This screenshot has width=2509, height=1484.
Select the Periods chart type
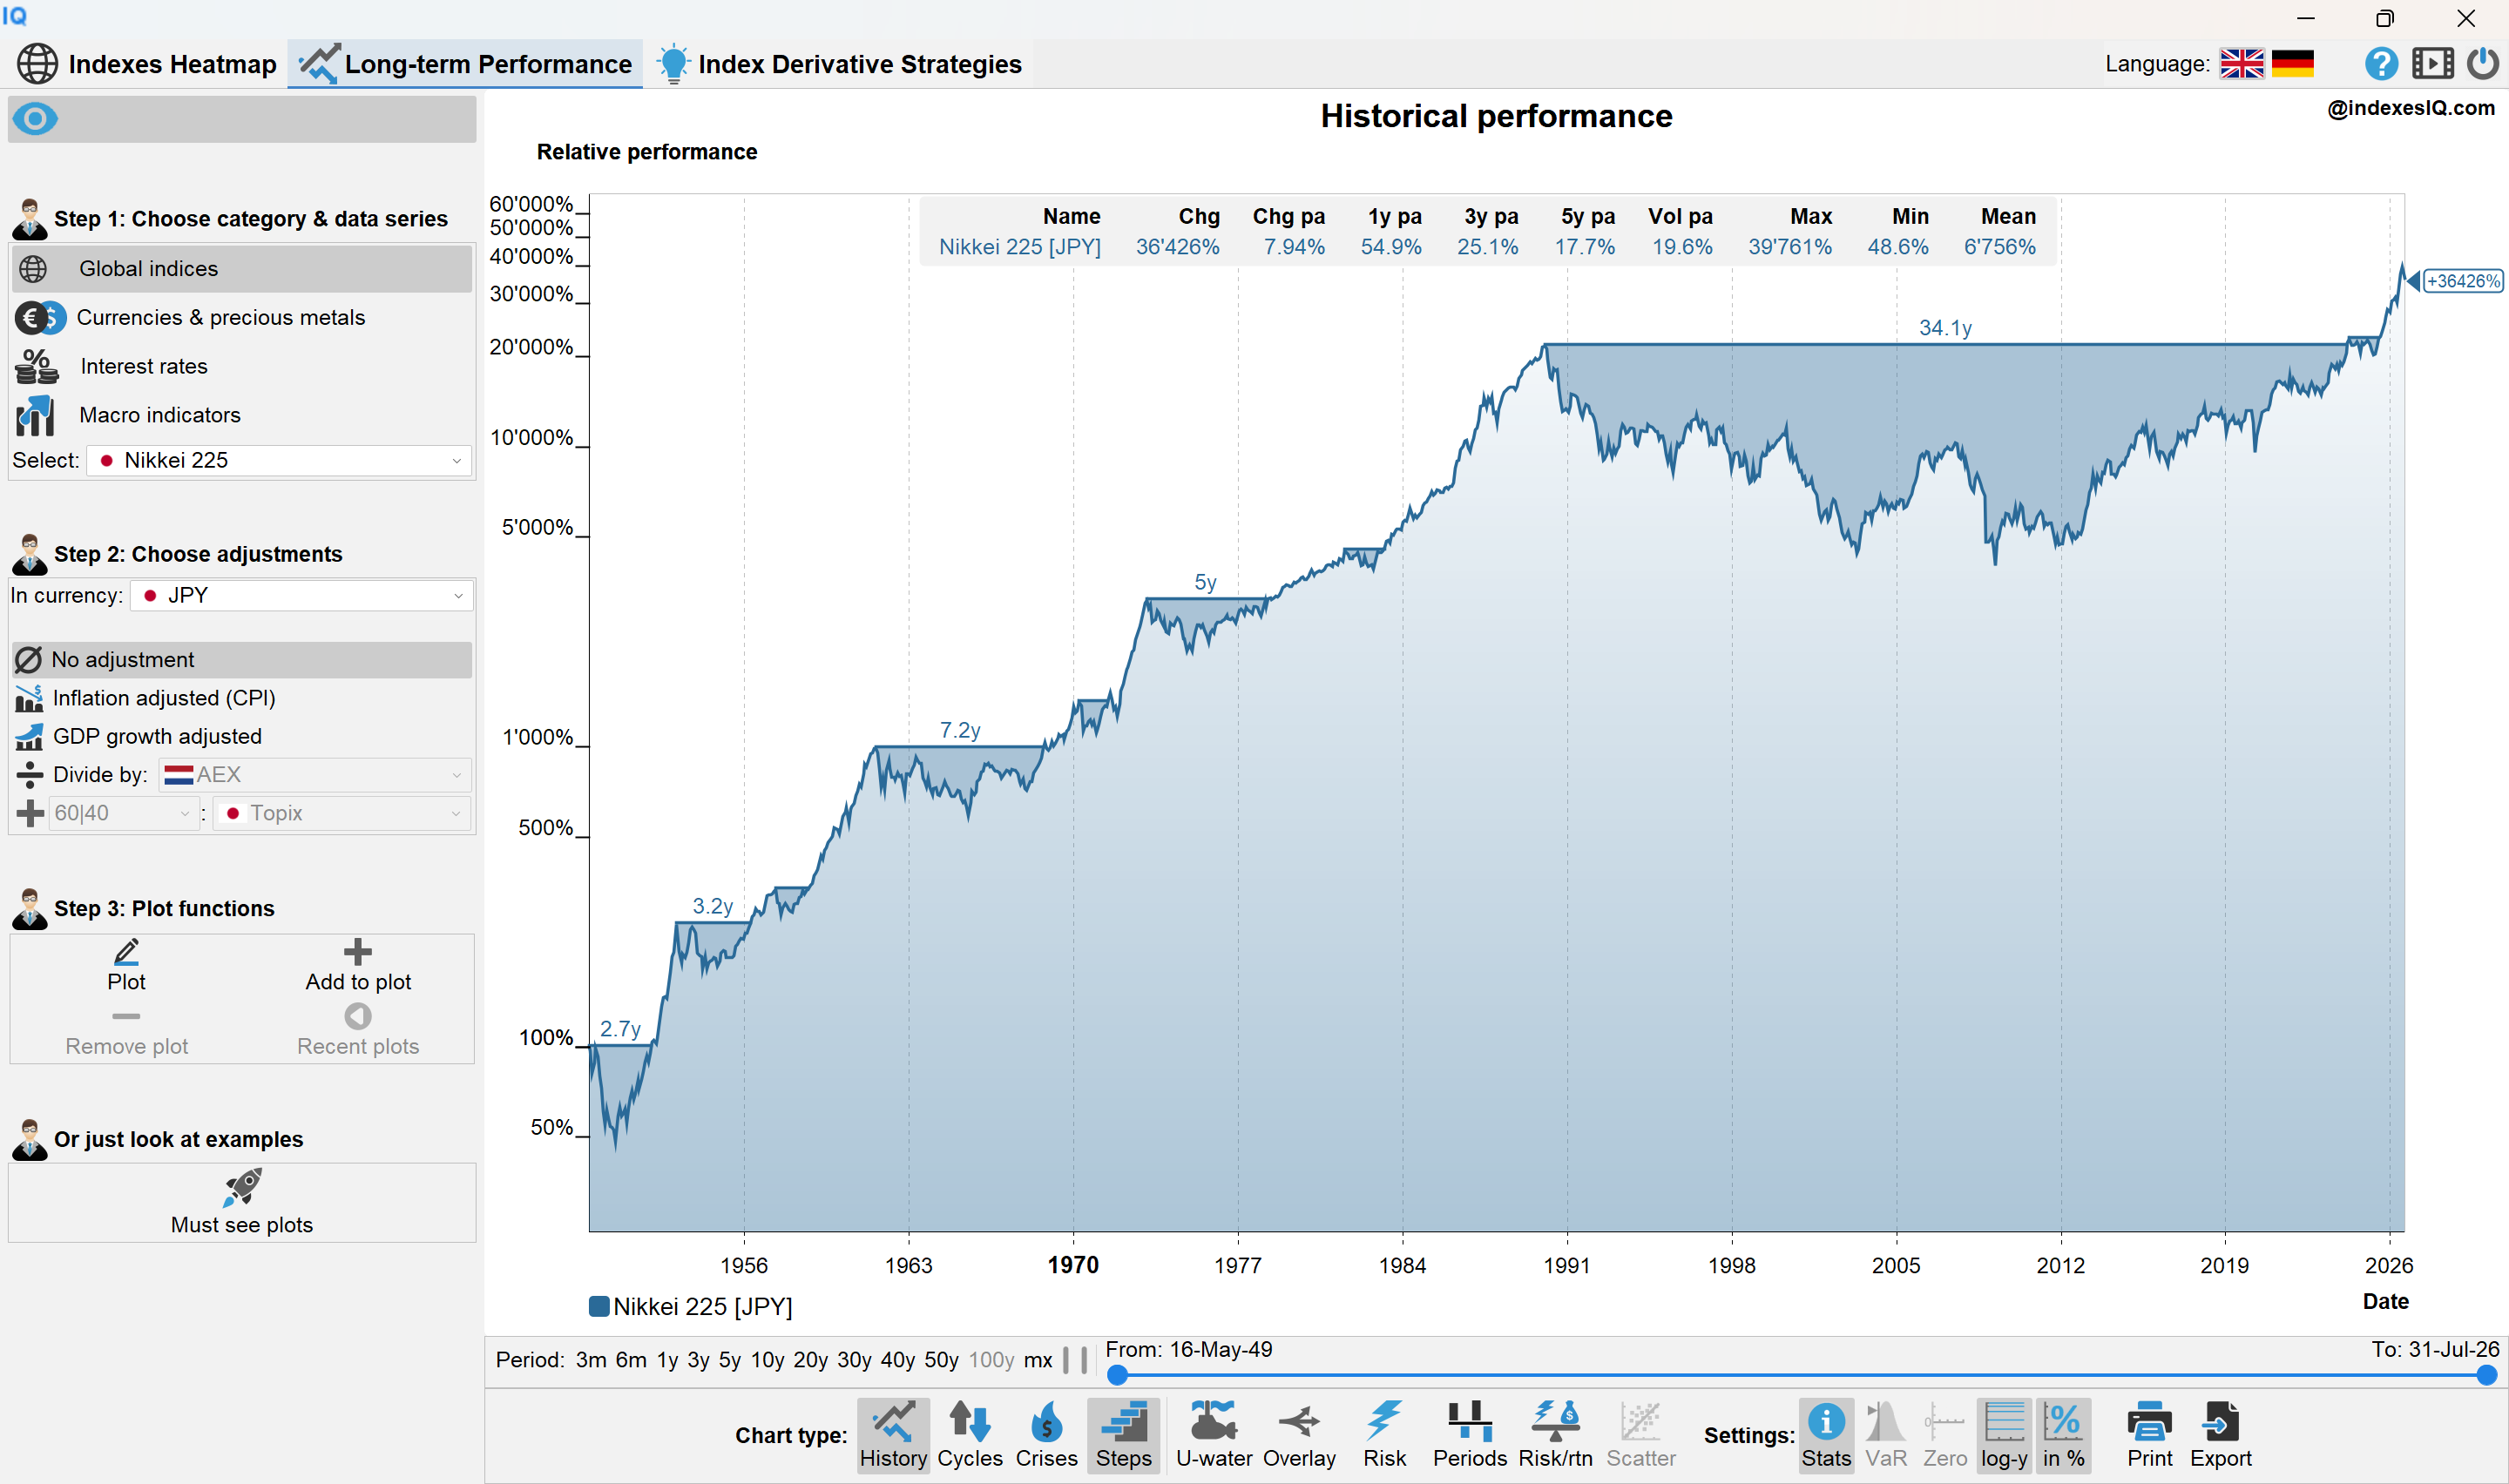(1470, 1435)
